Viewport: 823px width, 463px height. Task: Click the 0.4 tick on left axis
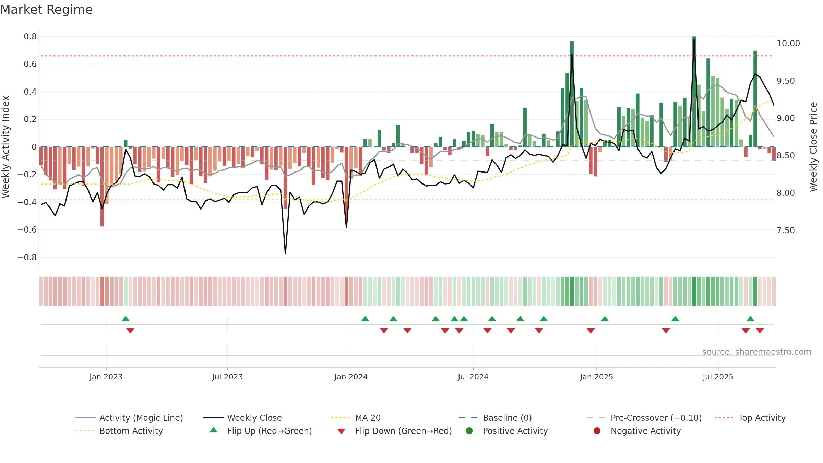pos(30,92)
